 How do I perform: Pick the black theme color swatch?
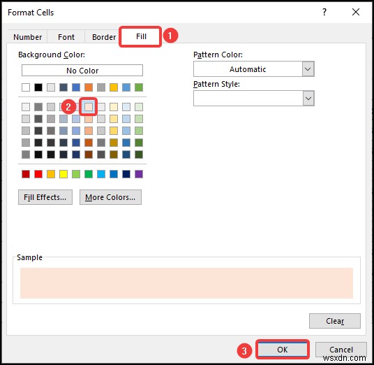click(38, 87)
